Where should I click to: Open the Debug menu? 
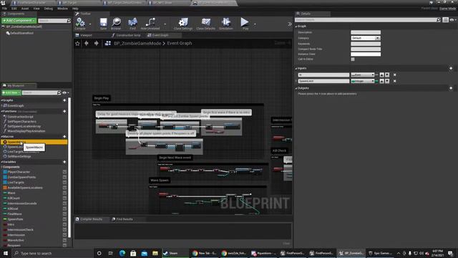coord(48,9)
